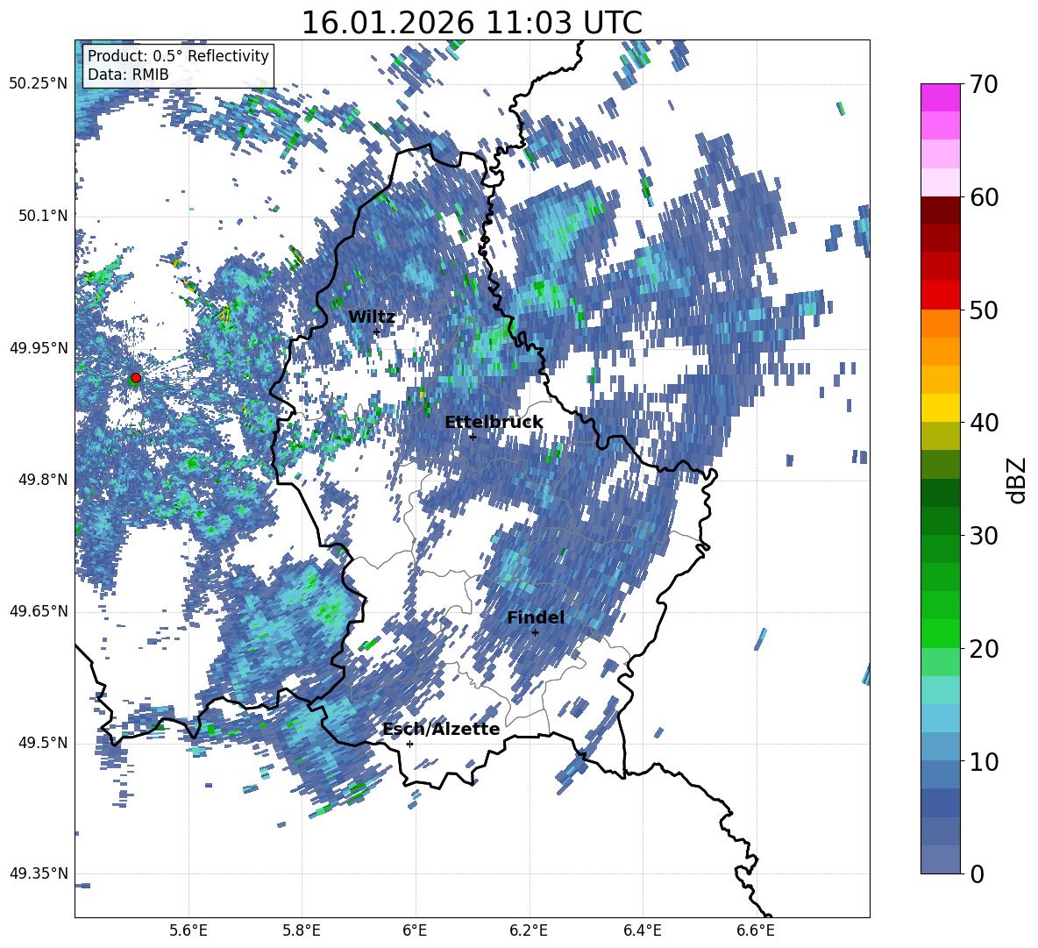This screenshot has width=1038, height=948.
Task: Click the 40 dBZ colorbar label
Action: pos(985,423)
